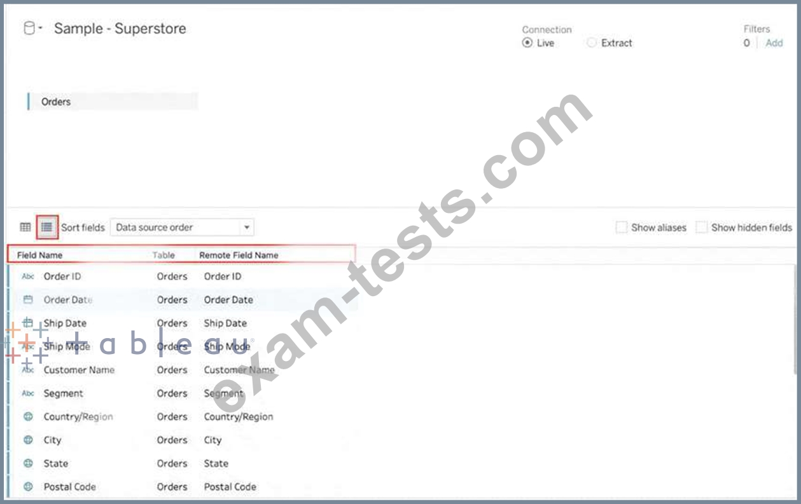801x504 pixels.
Task: Select the Live connection option
Action: pos(527,43)
